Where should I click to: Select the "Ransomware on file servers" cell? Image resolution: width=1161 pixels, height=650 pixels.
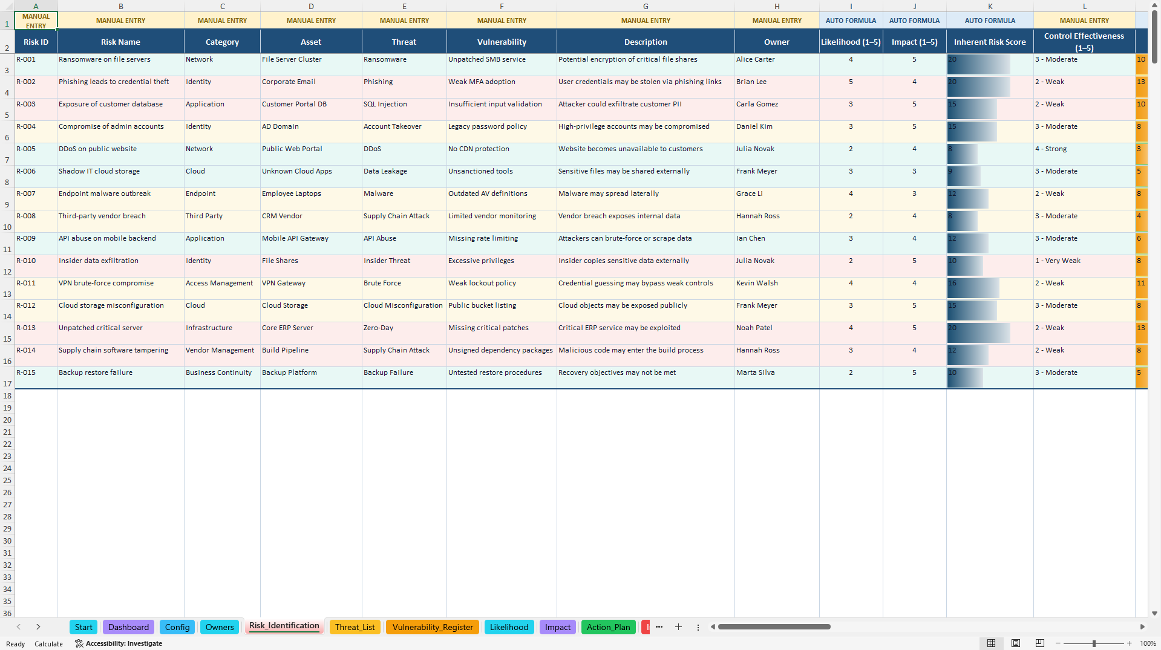[120, 64]
